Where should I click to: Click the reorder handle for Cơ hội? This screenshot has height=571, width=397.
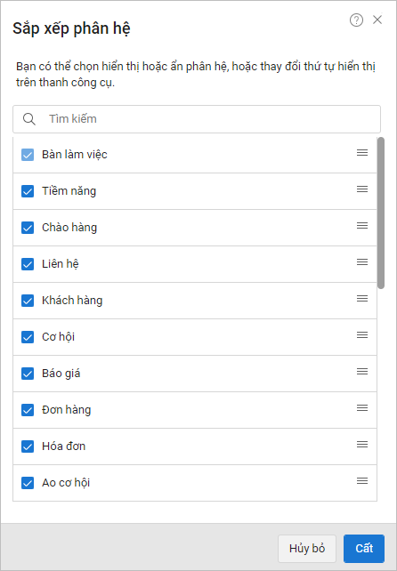click(362, 335)
